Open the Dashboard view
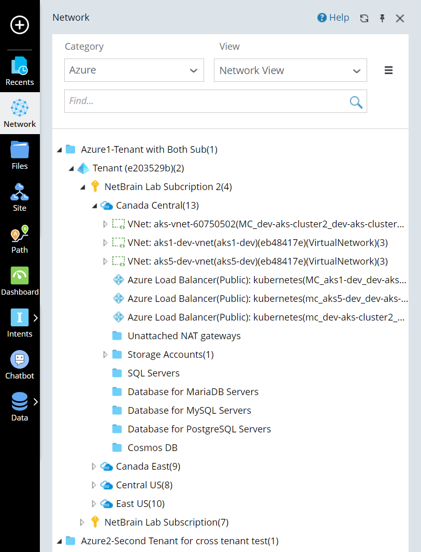 (20, 281)
